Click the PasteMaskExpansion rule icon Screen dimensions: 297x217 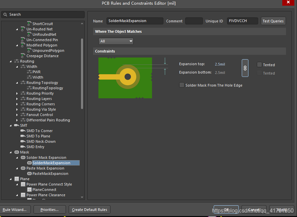point(29,174)
